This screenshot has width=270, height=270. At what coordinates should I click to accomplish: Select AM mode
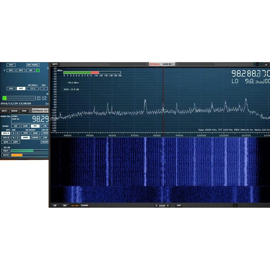coord(15,126)
